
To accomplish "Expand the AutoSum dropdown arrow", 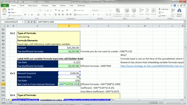I will 169,9.
